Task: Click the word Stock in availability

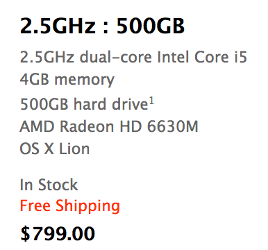Action: point(58,185)
